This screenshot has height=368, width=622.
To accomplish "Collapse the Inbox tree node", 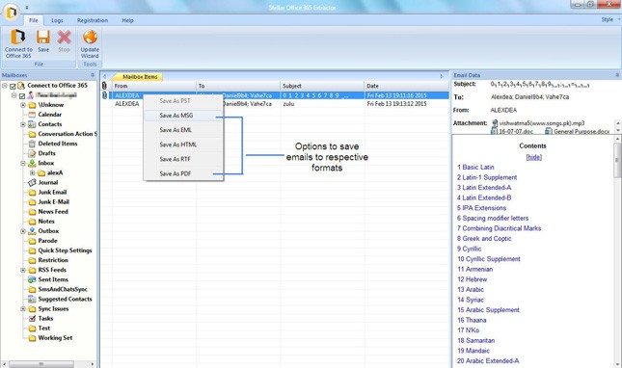I will coord(23,163).
